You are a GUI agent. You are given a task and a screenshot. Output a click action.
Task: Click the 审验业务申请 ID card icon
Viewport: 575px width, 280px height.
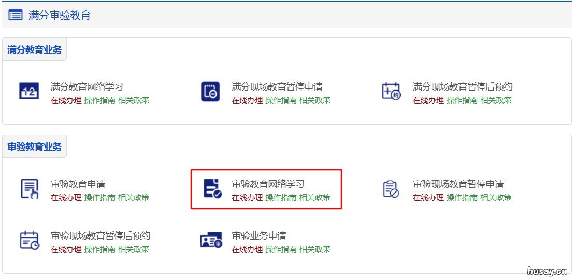coord(211,241)
